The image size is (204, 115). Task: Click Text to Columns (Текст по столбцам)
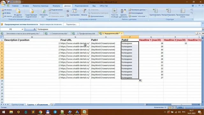(115, 13)
